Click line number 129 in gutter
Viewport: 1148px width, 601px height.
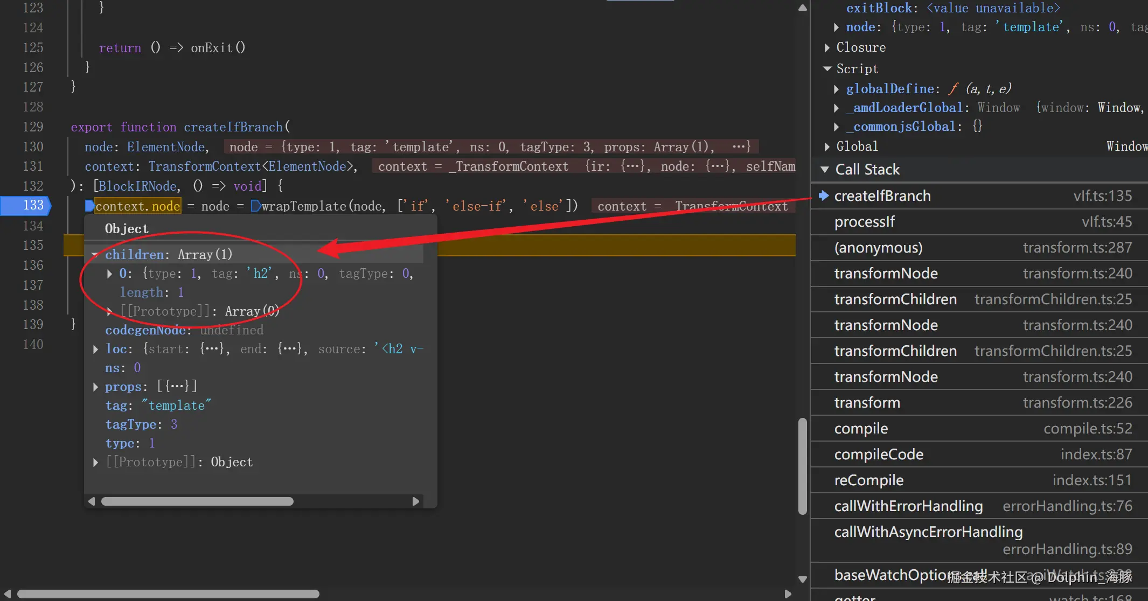click(33, 127)
